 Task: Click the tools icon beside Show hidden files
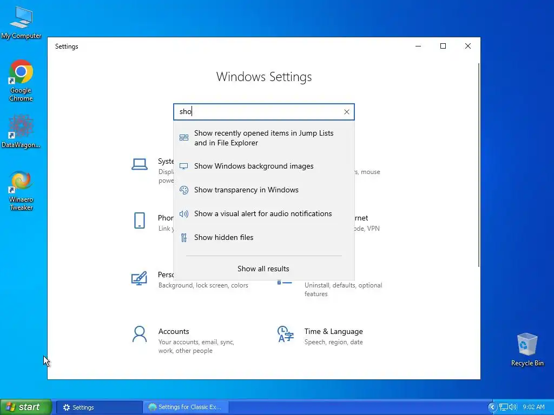pos(184,238)
